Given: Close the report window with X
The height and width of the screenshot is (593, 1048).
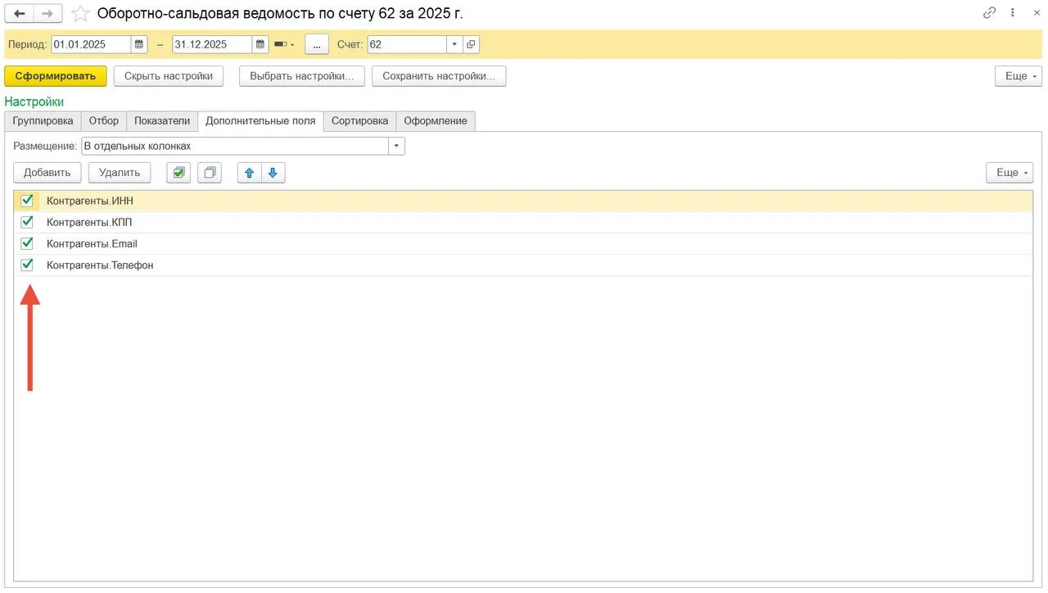Looking at the screenshot, I should click(1035, 13).
